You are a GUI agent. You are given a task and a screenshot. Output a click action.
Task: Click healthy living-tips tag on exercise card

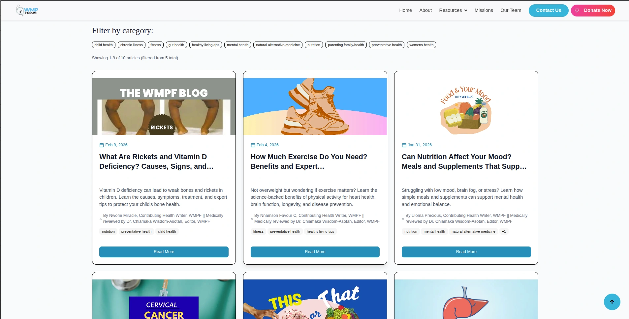click(x=320, y=232)
